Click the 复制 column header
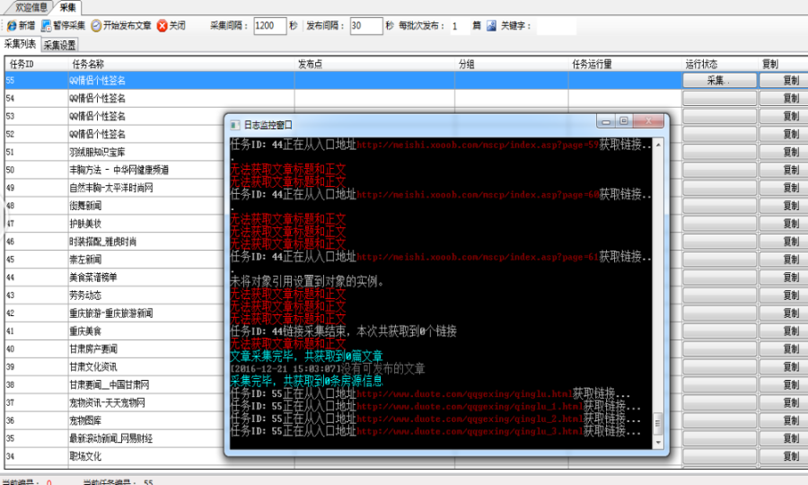808x485 pixels. (x=783, y=64)
